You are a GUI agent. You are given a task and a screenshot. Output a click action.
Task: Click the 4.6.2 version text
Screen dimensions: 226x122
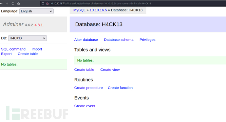[29, 25]
